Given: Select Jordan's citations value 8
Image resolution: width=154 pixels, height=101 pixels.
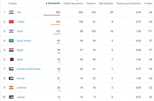Looking at the screenshot, I should [95, 97].
